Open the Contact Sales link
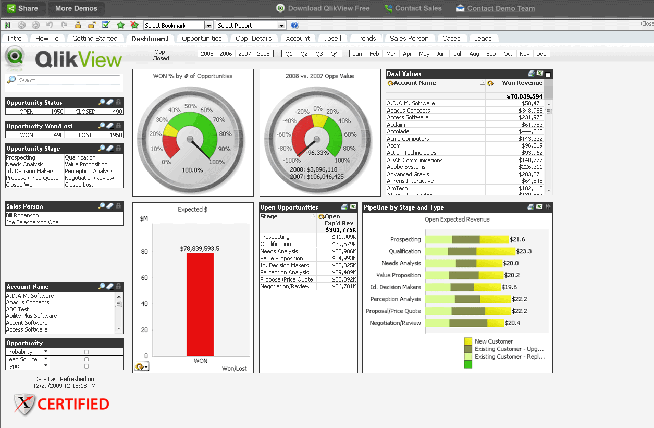 point(413,8)
